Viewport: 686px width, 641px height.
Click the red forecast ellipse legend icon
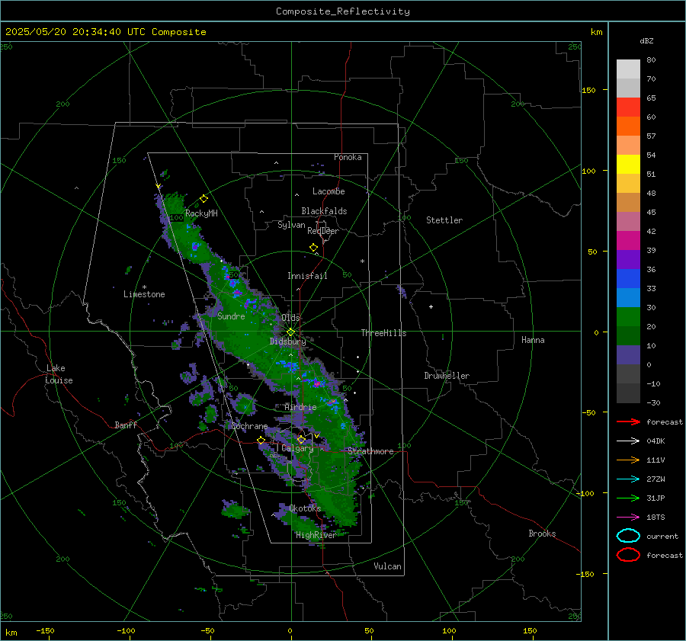coord(628,555)
